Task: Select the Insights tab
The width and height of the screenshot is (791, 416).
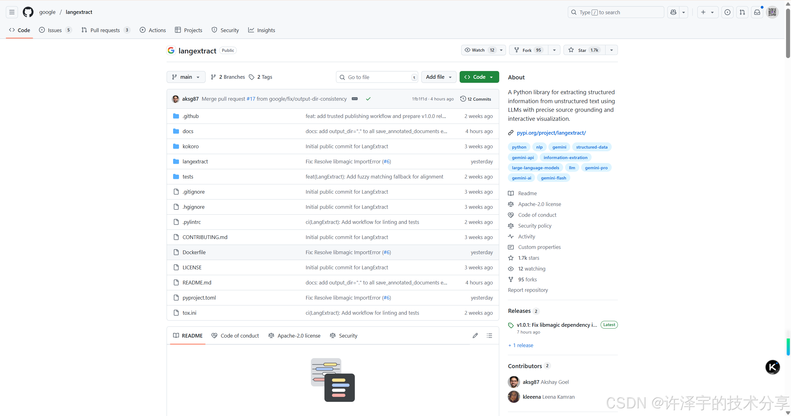Action: pos(262,30)
